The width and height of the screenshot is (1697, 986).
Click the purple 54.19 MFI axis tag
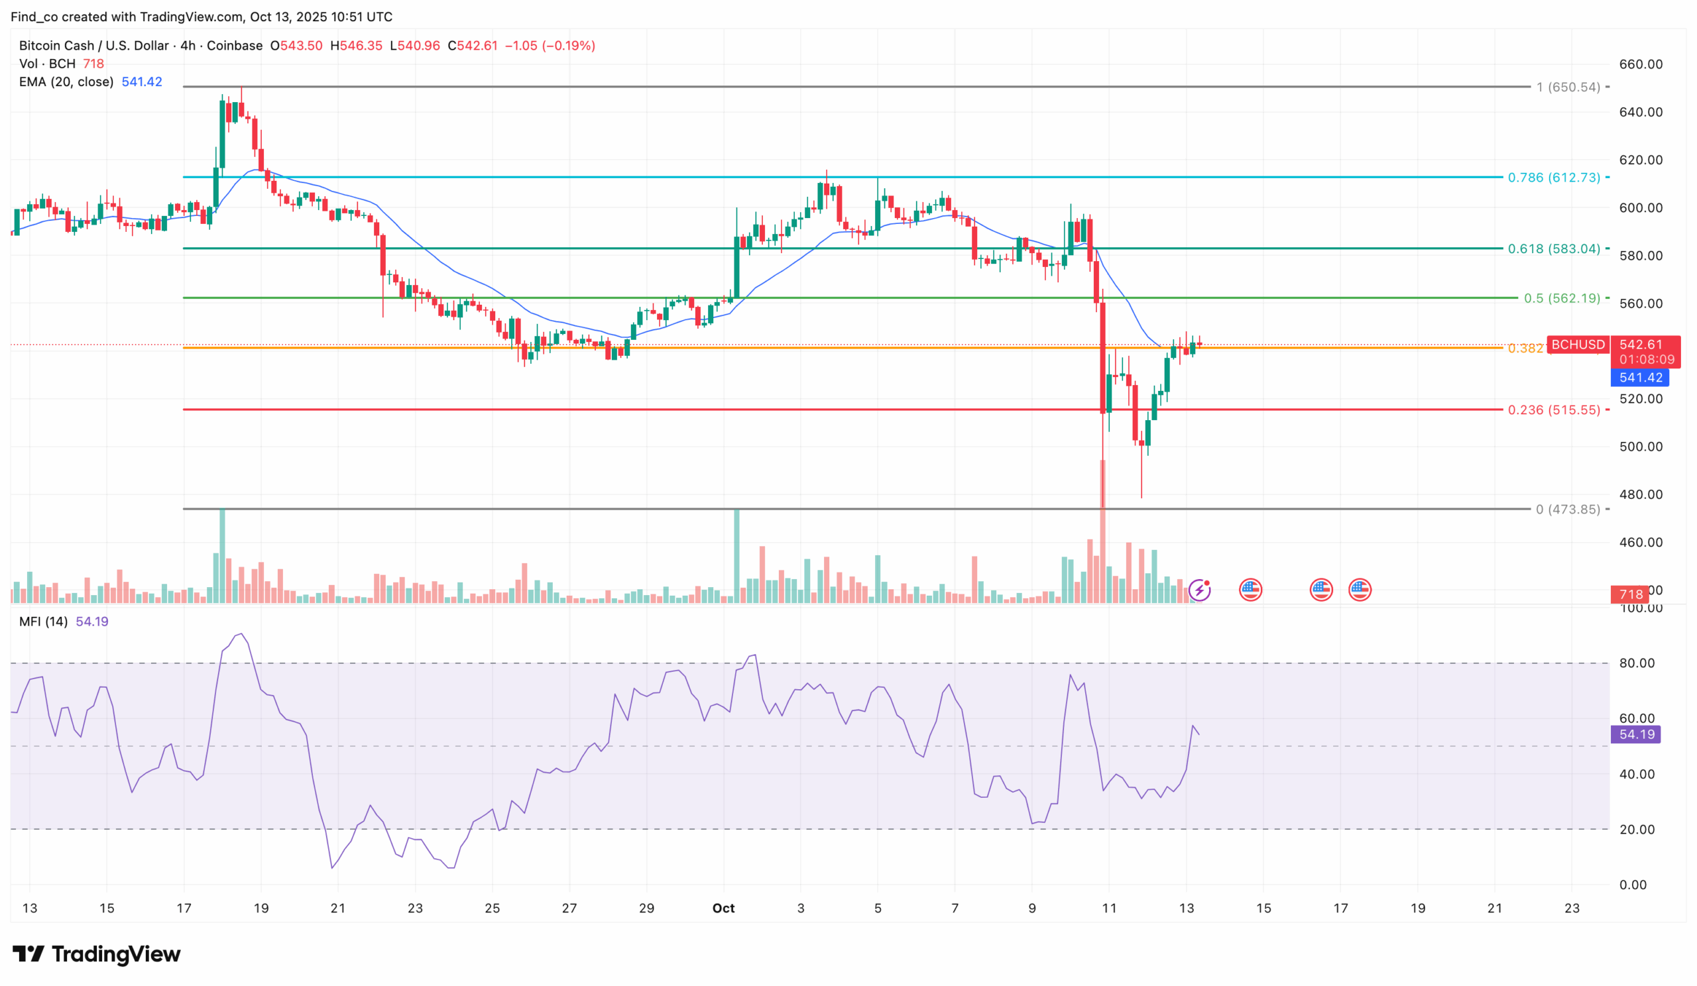point(1637,734)
